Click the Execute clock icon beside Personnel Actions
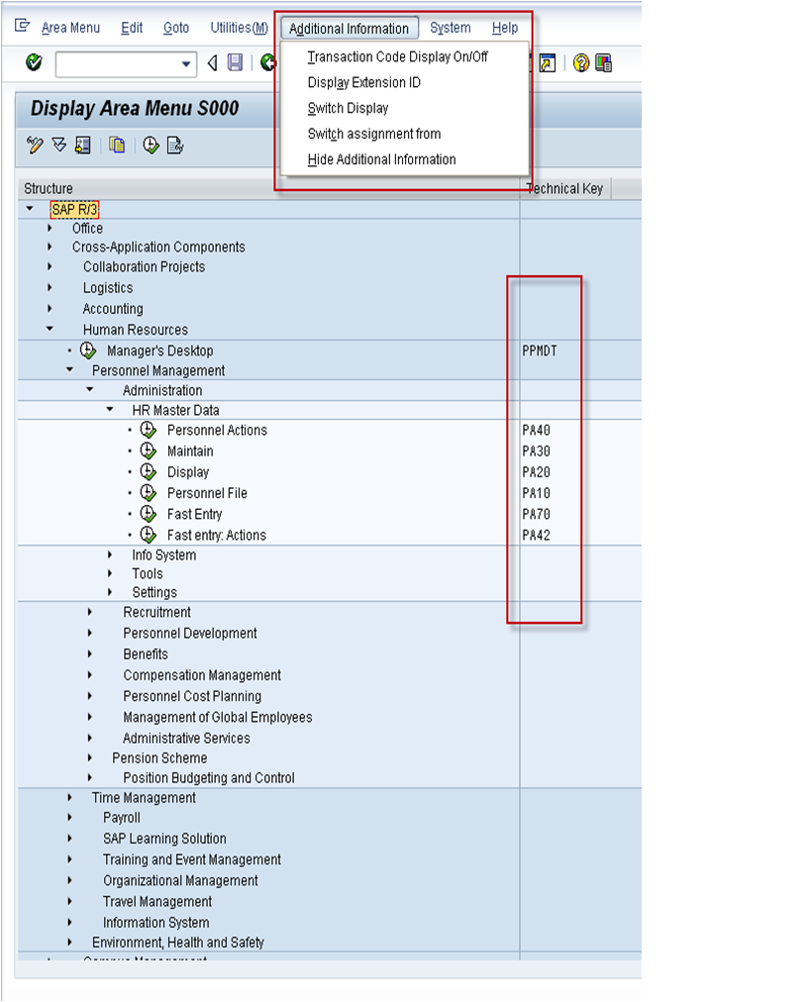This screenshot has width=811, height=1002. [147, 430]
